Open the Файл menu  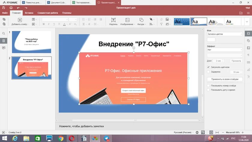[x=5, y=13]
